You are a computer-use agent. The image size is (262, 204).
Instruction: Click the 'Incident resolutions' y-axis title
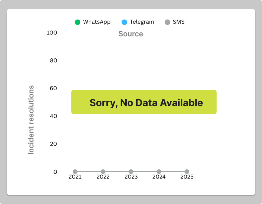tap(31, 120)
